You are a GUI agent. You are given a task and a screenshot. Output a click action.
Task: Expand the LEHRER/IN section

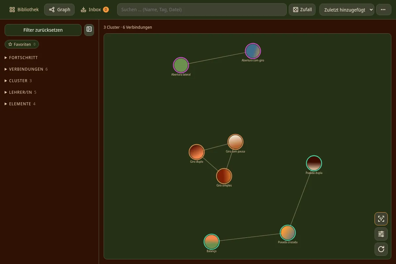[x=20, y=92]
